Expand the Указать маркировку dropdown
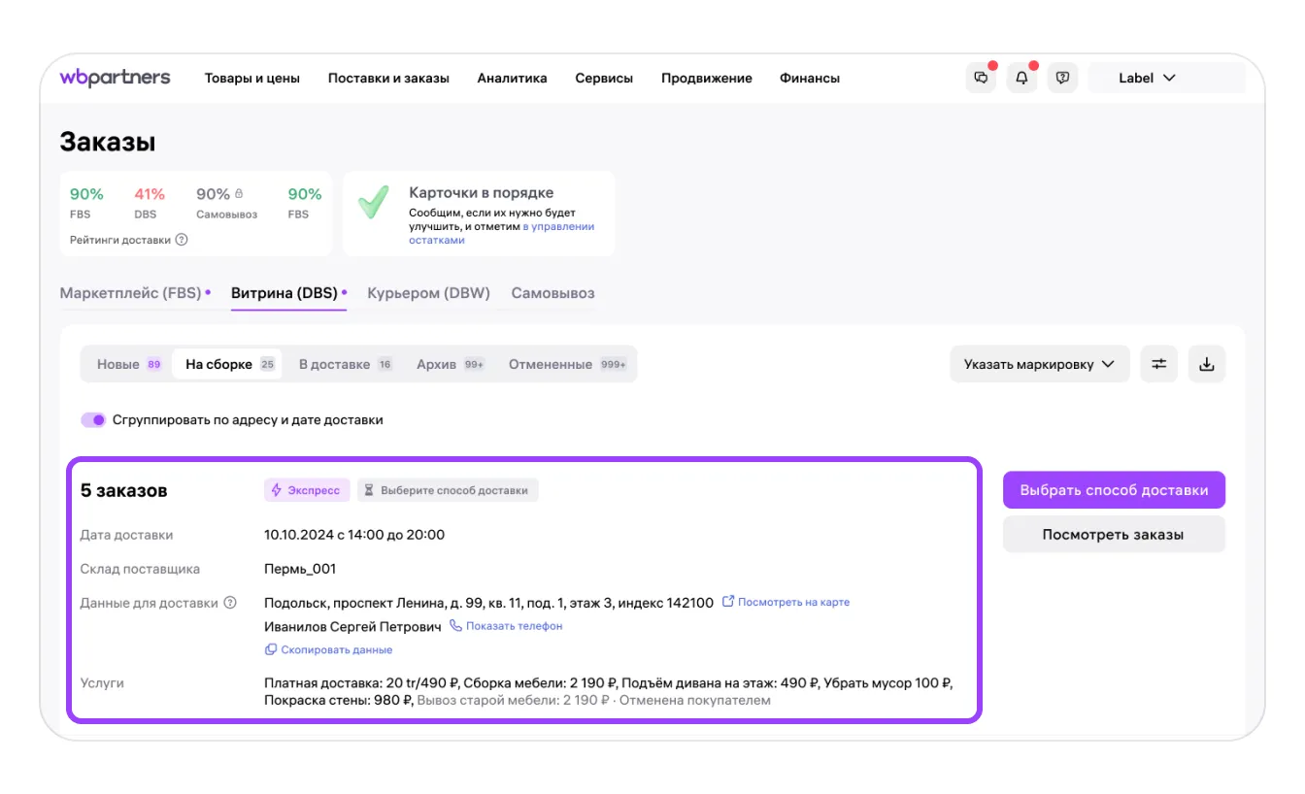Image resolution: width=1305 pixels, height=794 pixels. click(x=1039, y=364)
